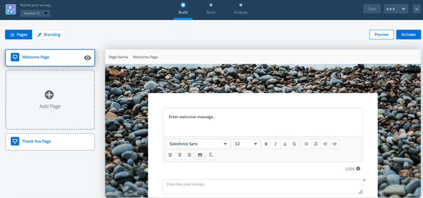The height and width of the screenshot is (198, 423).
Task: Go to the Send step
Action: 210,10
